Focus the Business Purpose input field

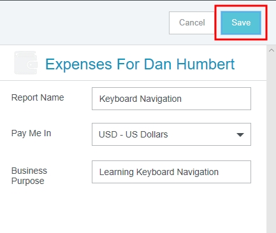pos(171,172)
